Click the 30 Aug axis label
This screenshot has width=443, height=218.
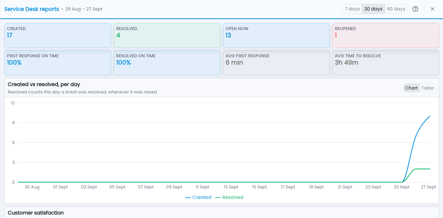tap(32, 187)
